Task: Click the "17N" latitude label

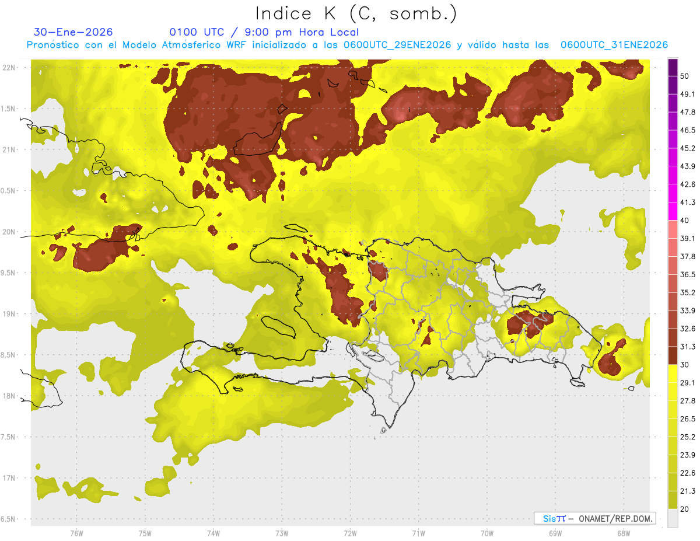Action: pyautogui.click(x=9, y=478)
